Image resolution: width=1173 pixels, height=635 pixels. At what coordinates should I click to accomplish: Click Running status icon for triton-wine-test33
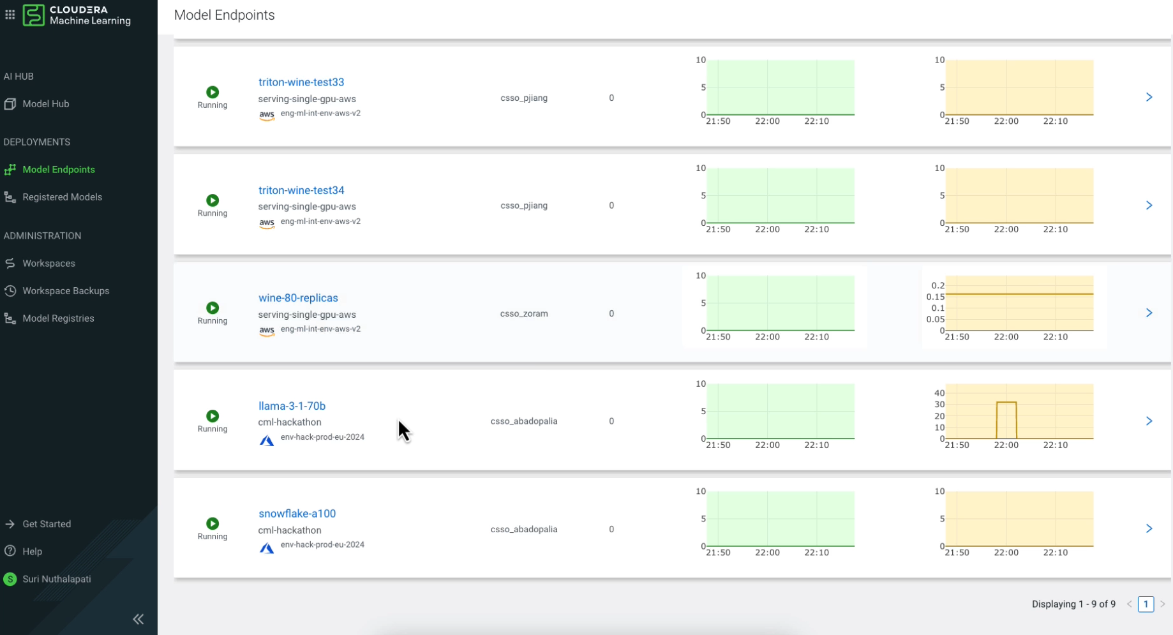(213, 92)
